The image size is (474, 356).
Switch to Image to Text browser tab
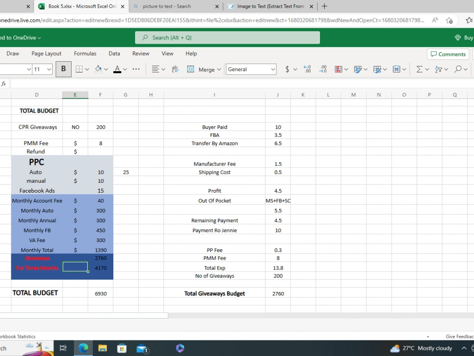click(x=270, y=6)
